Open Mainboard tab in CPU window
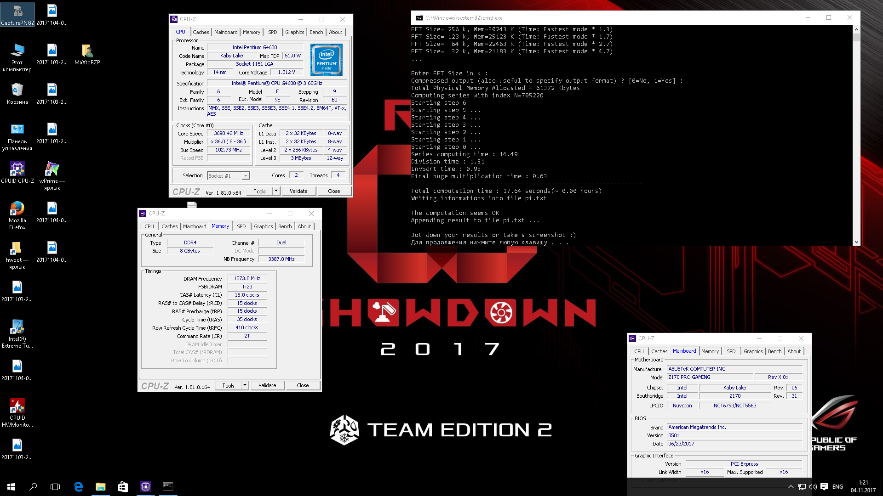This screenshot has width=883, height=496. point(226,32)
